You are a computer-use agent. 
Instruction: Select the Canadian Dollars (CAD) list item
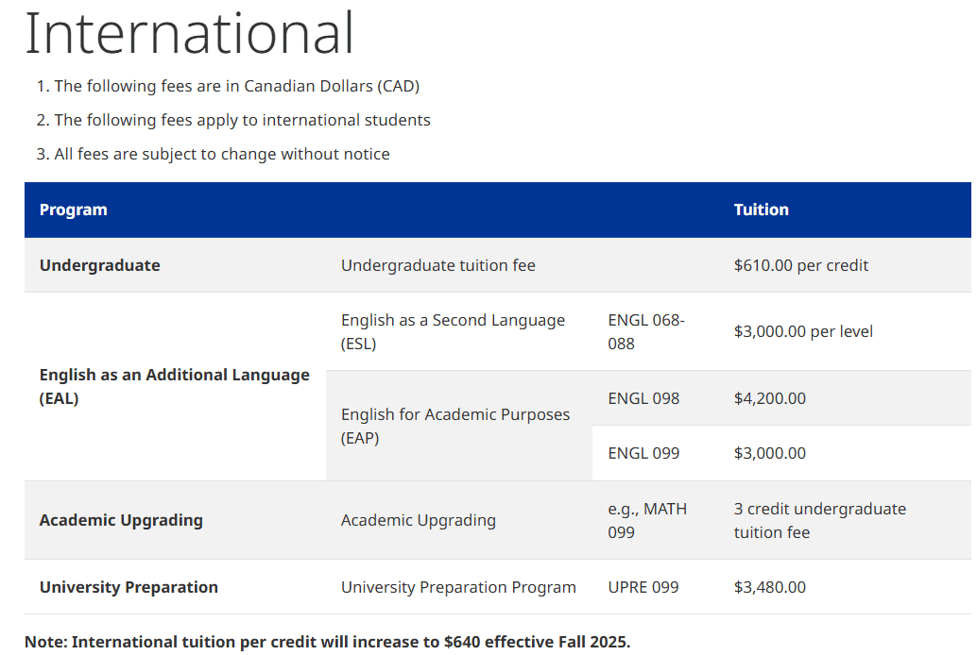tap(236, 86)
